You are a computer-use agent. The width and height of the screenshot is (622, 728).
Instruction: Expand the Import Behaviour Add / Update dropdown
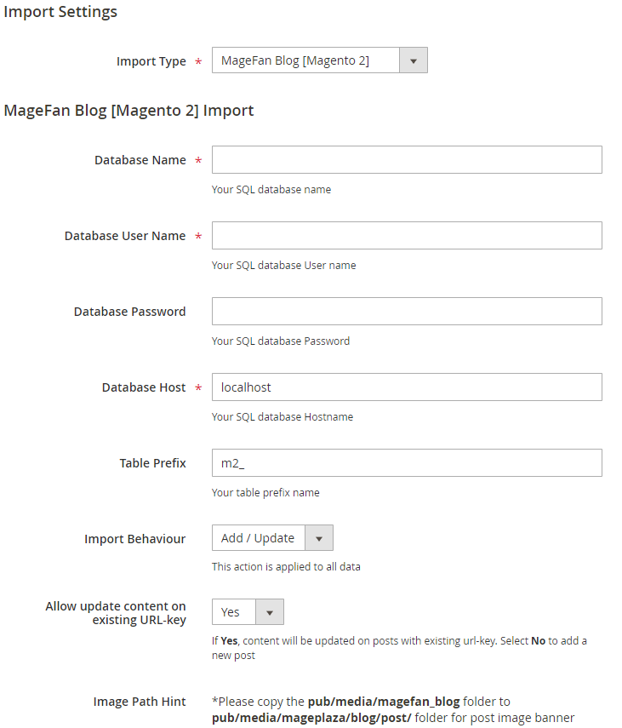(x=259, y=538)
